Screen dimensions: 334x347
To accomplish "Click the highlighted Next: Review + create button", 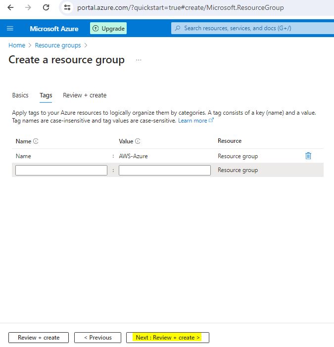I will click(168, 338).
